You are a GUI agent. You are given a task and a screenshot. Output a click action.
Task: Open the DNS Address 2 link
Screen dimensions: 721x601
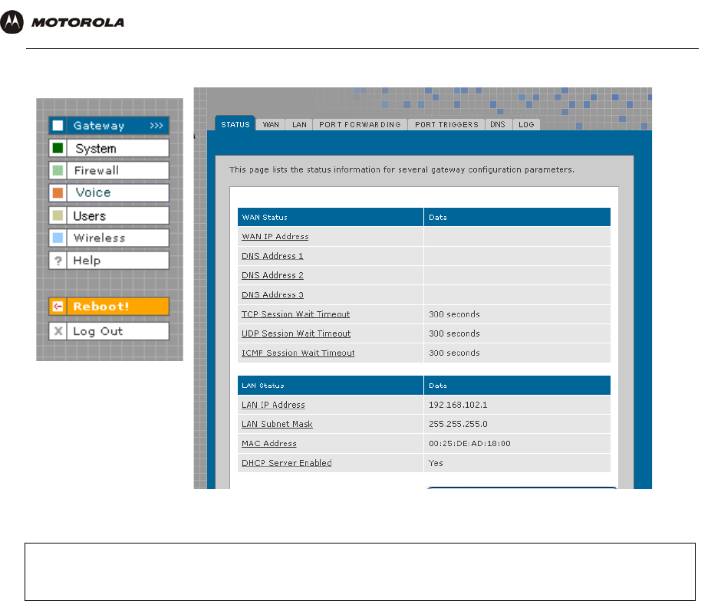click(x=272, y=275)
